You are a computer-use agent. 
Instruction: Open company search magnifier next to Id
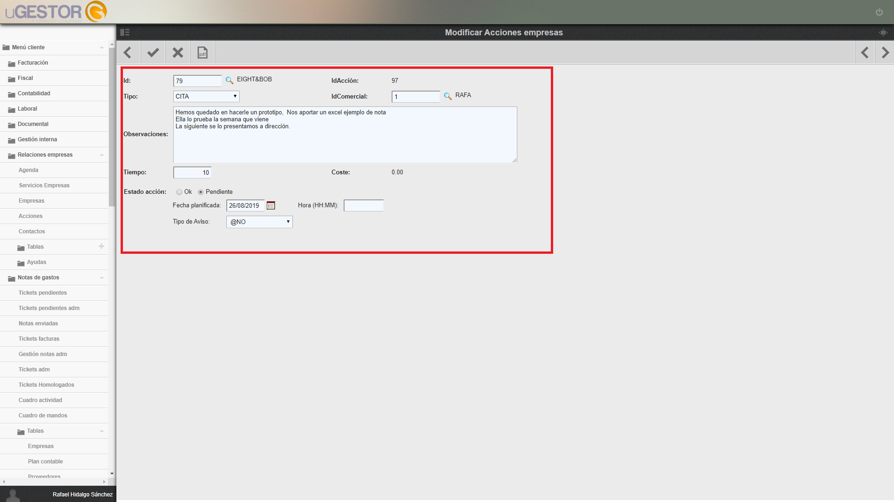pyautogui.click(x=229, y=80)
